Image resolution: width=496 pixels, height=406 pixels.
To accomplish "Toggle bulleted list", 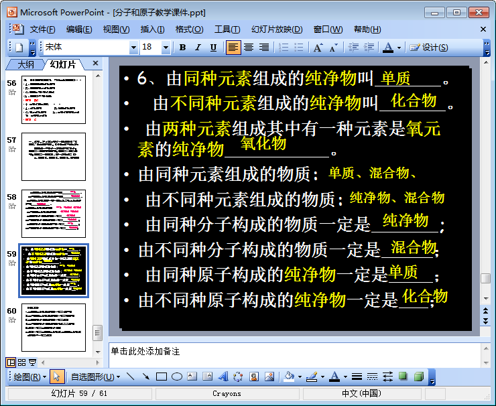I will (299, 48).
